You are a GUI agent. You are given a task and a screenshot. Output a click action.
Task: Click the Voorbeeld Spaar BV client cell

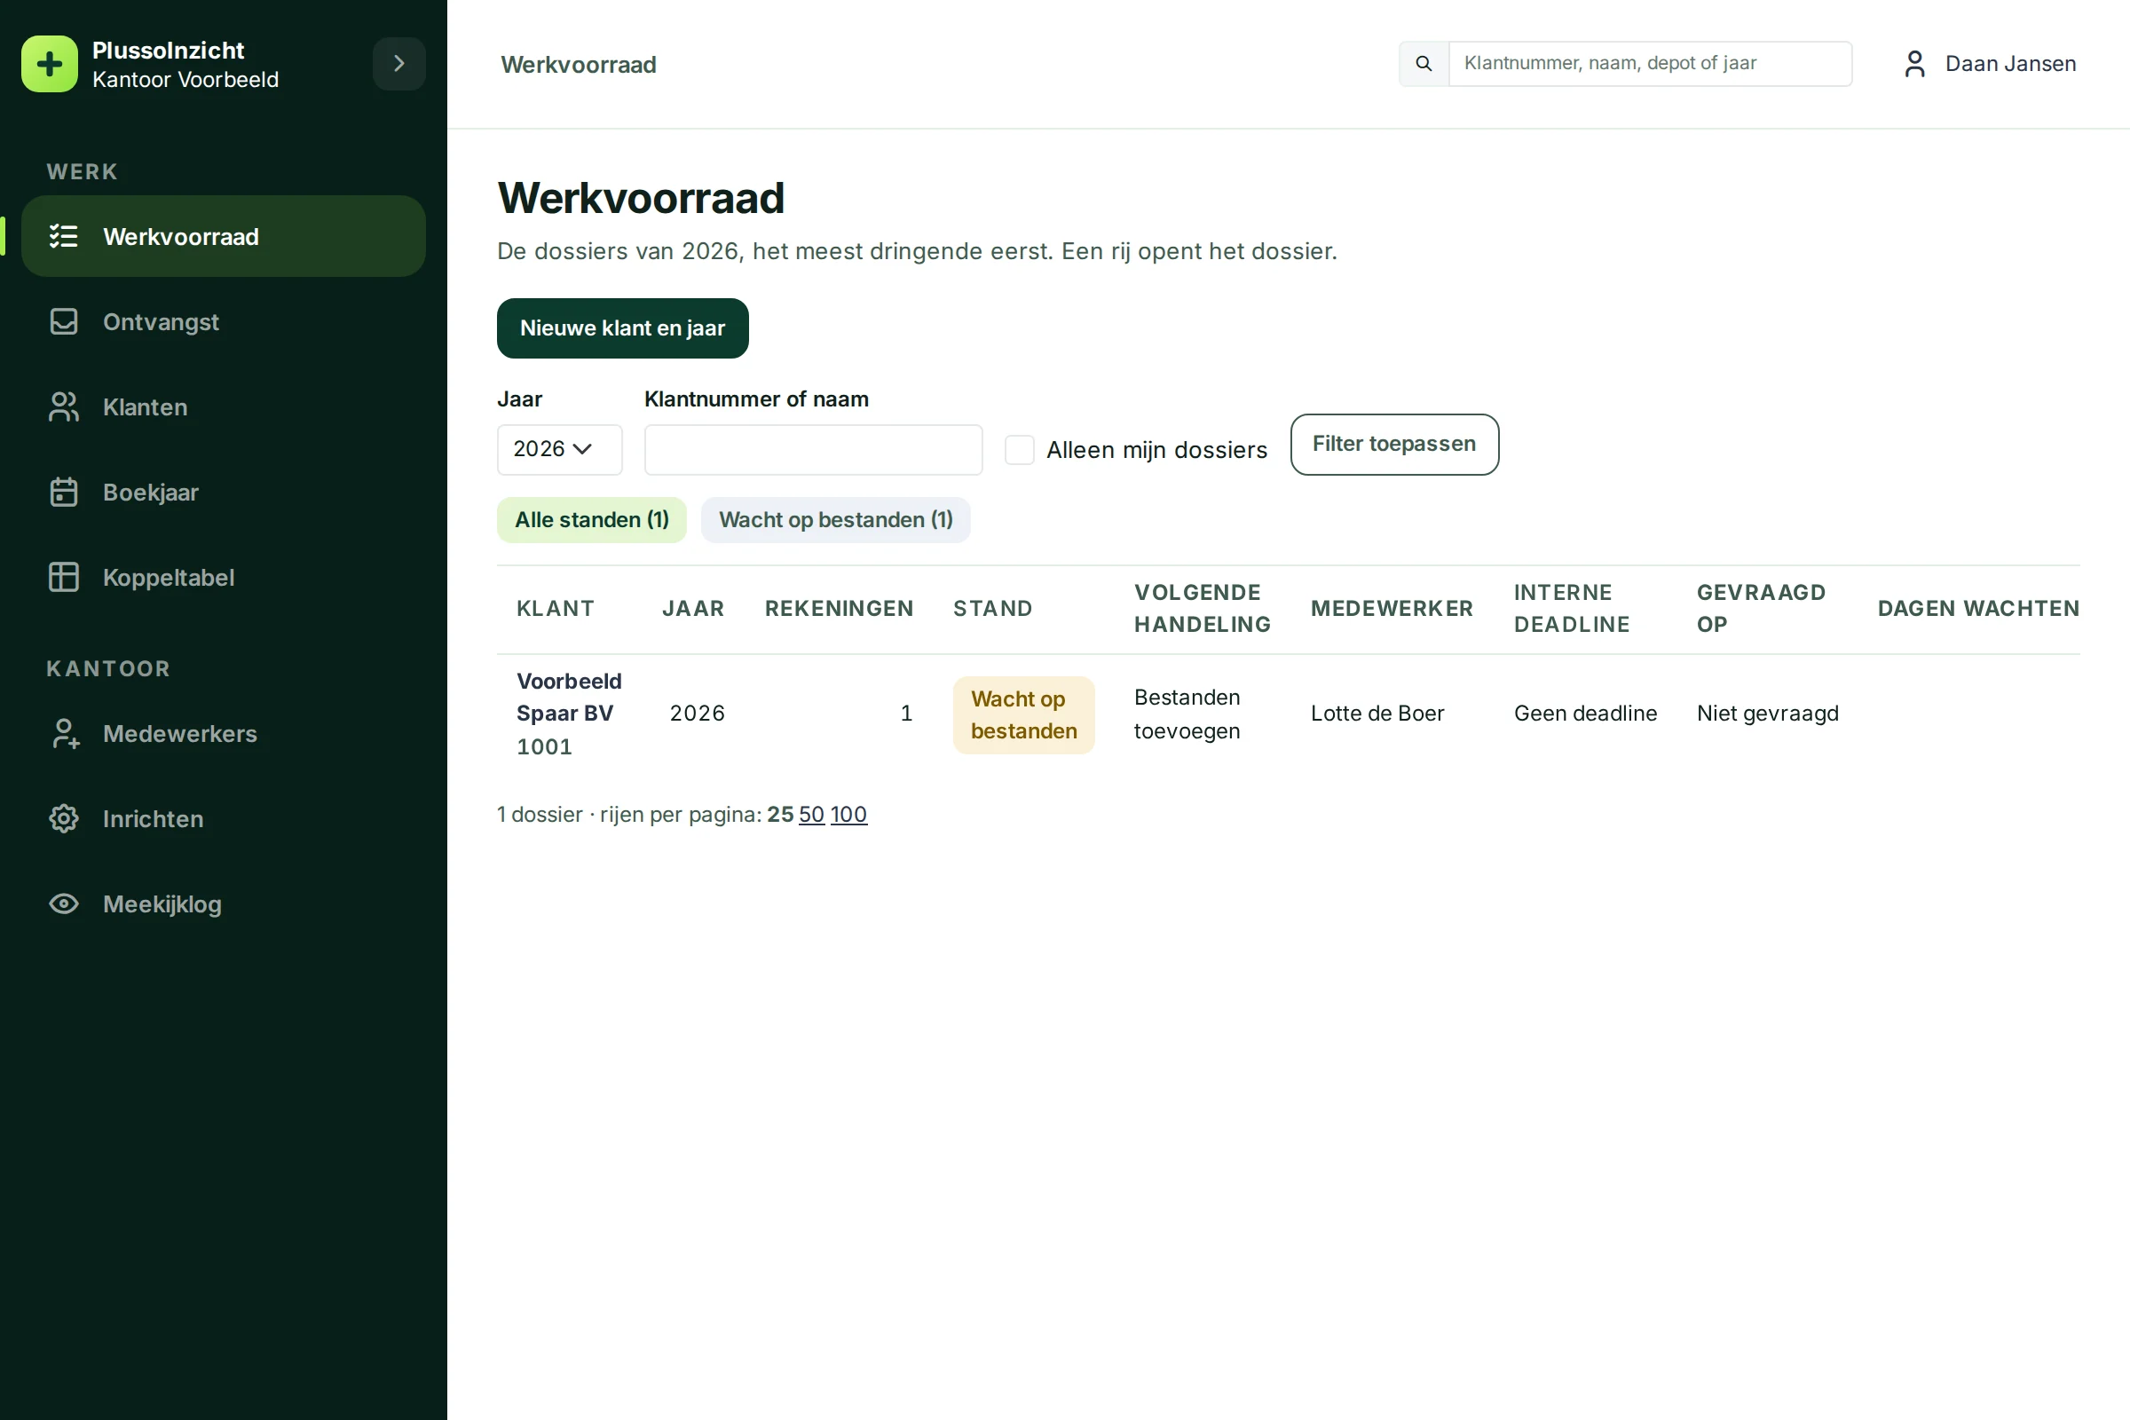pyautogui.click(x=569, y=714)
